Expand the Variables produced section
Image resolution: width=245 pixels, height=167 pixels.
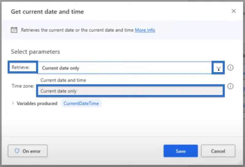tap(13, 103)
